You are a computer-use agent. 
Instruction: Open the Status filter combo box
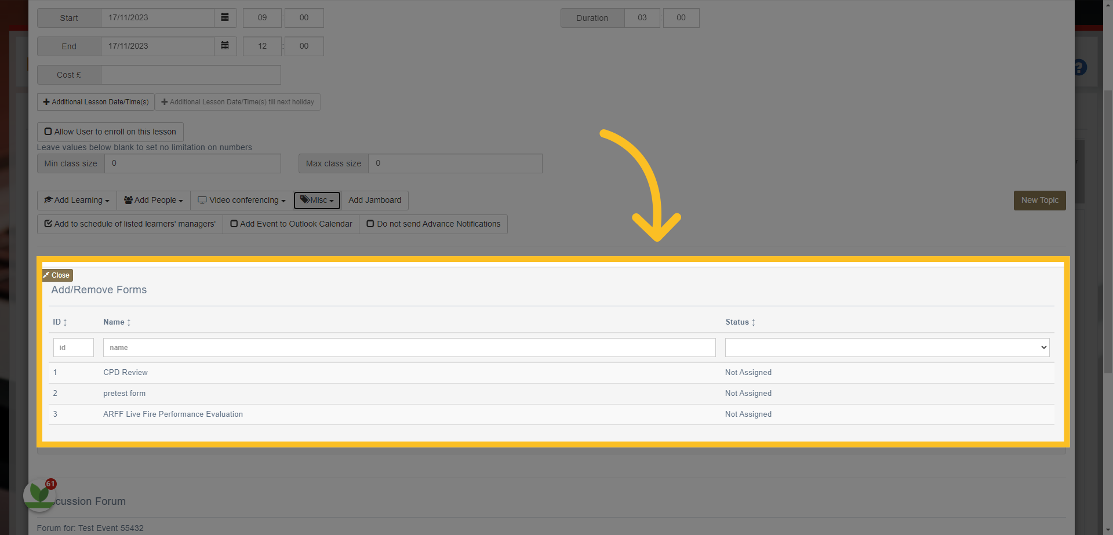[887, 347]
